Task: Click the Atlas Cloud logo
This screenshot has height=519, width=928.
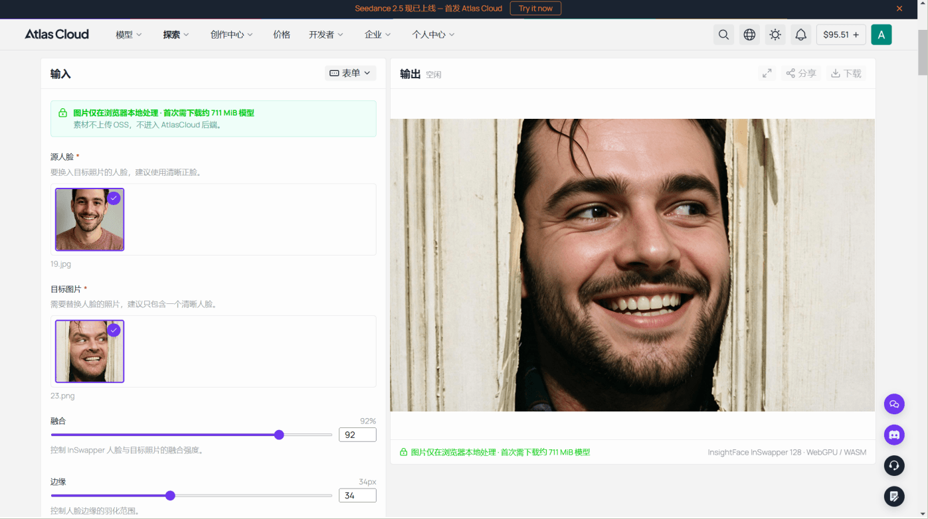Action: pyautogui.click(x=56, y=35)
